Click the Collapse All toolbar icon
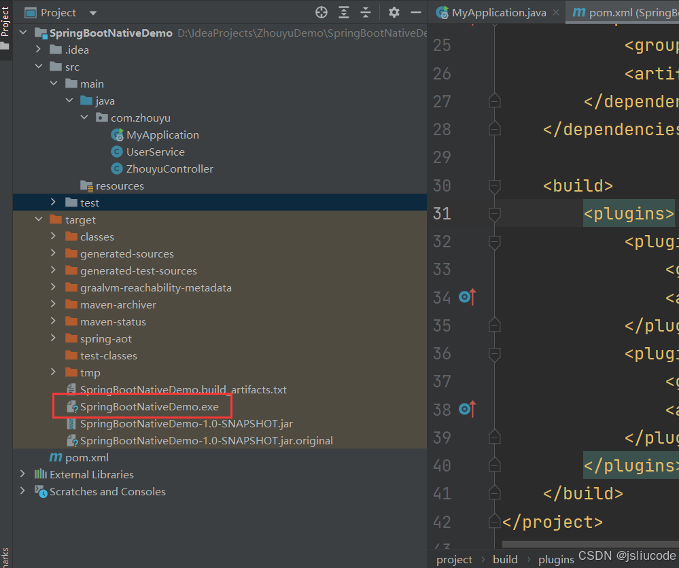Screen dimensions: 679x568 [366, 13]
